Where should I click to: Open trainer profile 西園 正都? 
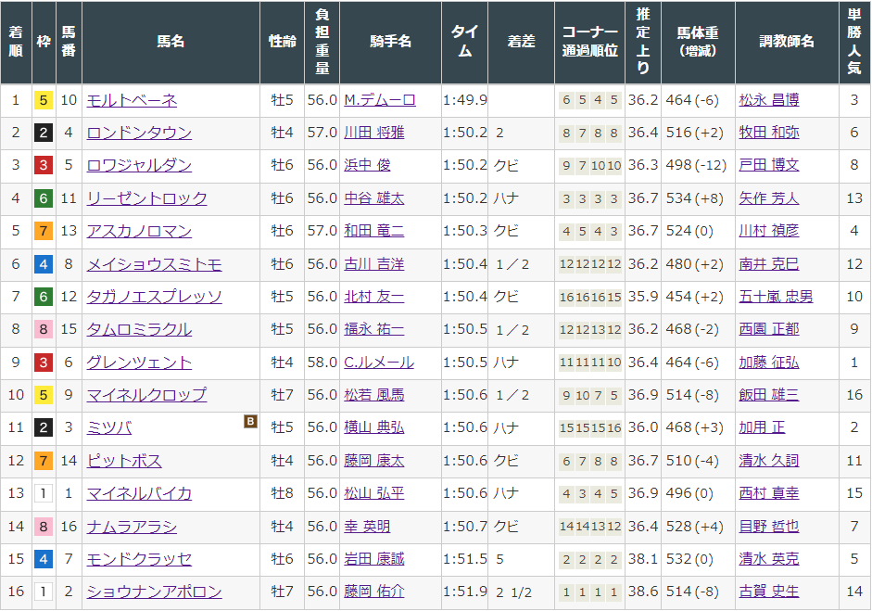click(x=769, y=329)
